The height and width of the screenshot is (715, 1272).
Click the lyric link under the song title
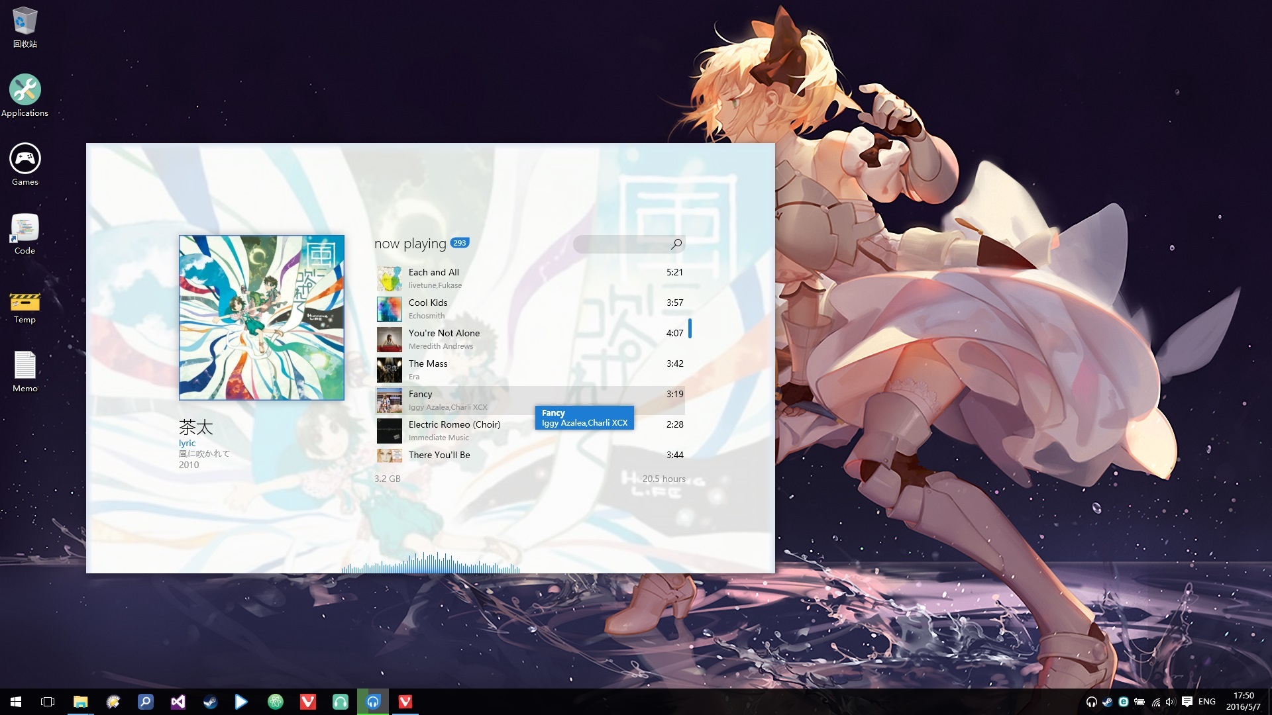(187, 443)
